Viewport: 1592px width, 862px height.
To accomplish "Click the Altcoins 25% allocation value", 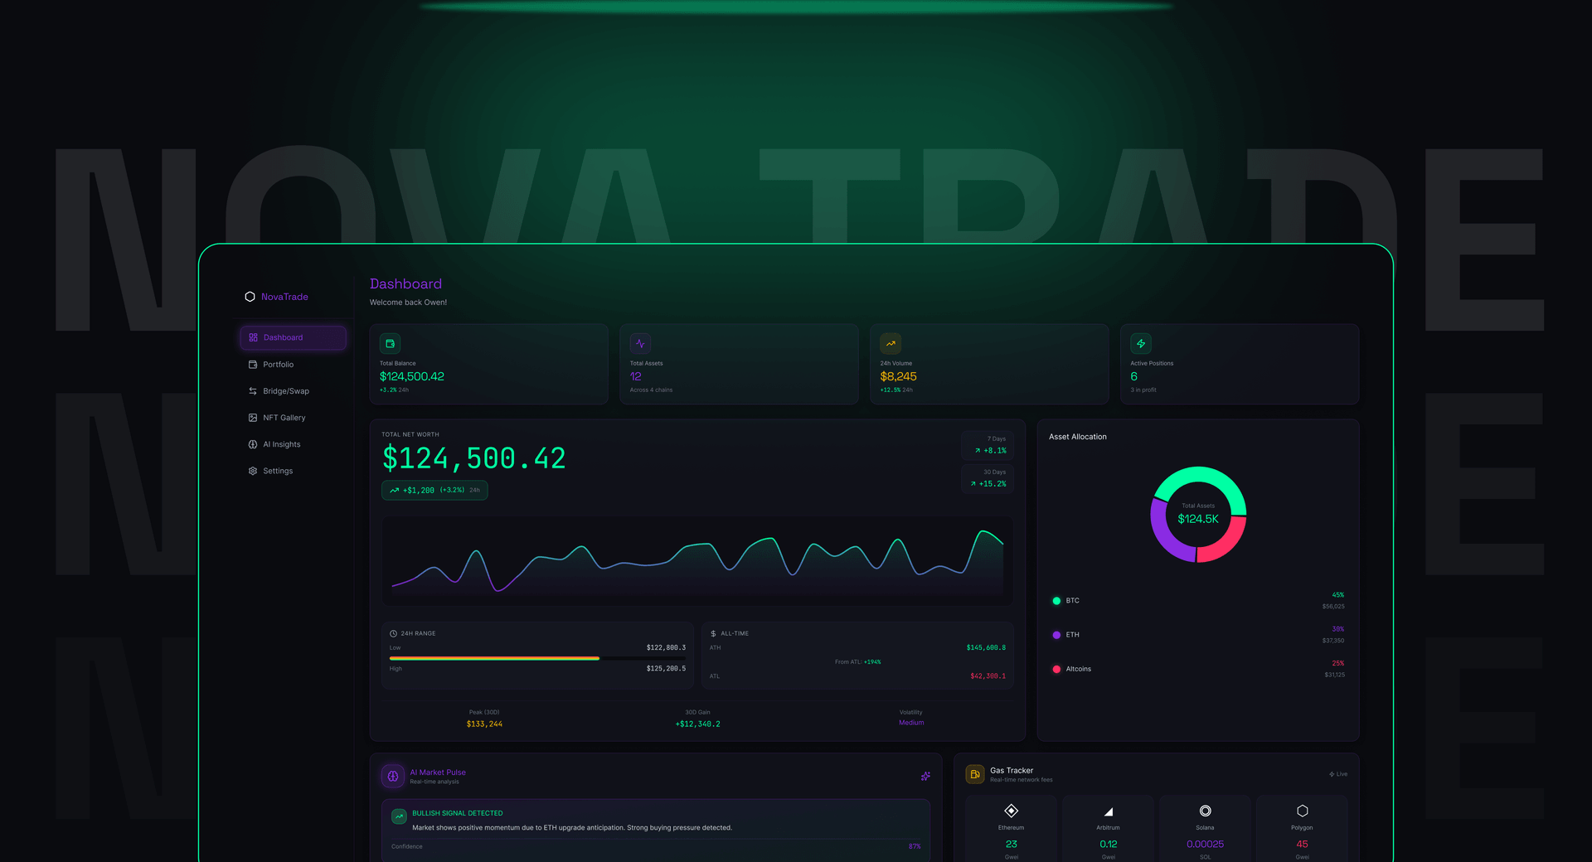I will tap(1338, 663).
